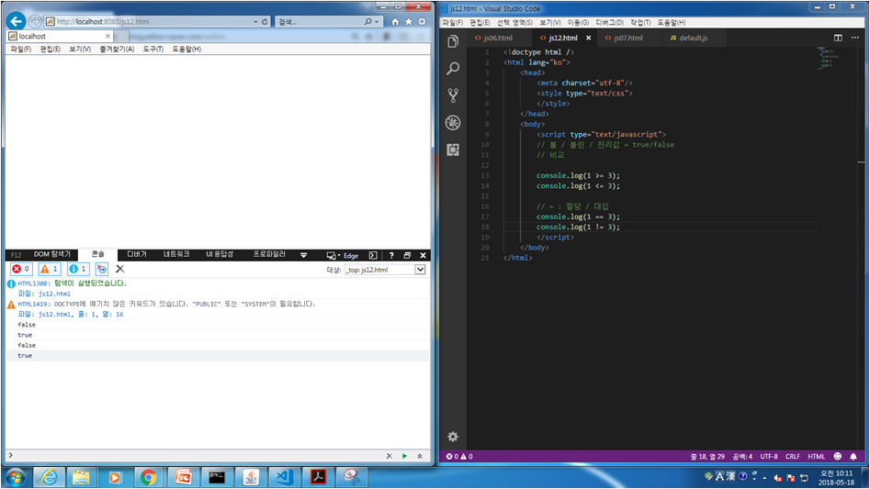Open IE tools gear

(x=422, y=22)
